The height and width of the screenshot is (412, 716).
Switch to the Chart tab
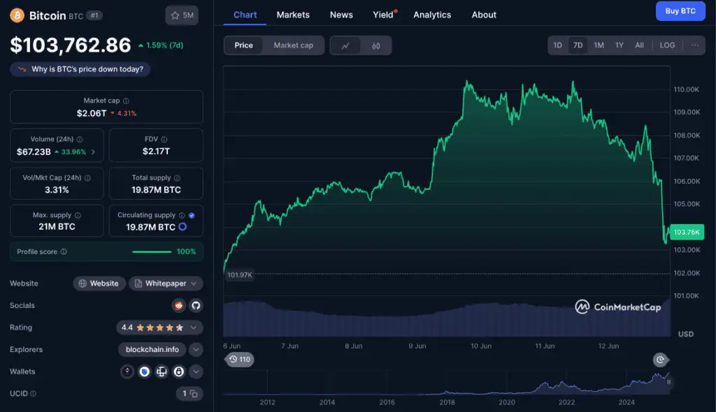coord(245,15)
